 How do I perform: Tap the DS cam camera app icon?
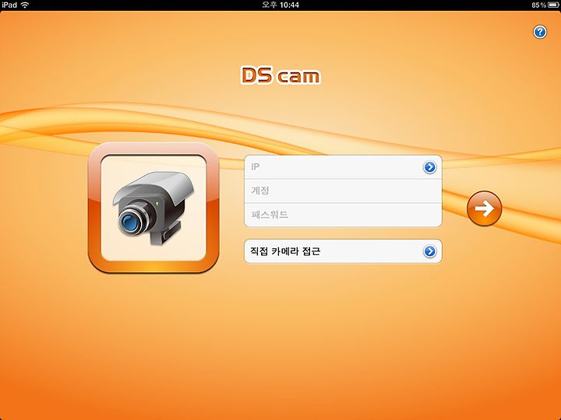pyautogui.click(x=153, y=208)
